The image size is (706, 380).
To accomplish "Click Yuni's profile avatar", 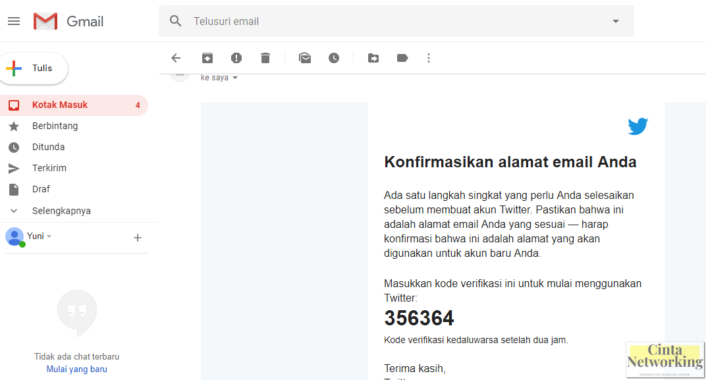I will pyautogui.click(x=14, y=237).
